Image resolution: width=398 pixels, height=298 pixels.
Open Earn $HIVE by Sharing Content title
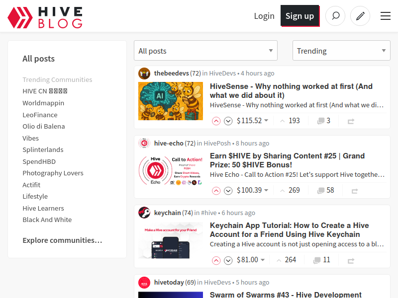point(288,160)
